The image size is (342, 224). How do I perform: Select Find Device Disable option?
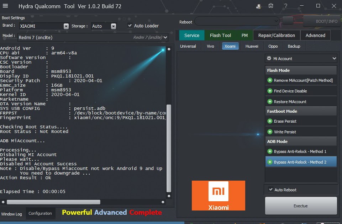[301, 91]
